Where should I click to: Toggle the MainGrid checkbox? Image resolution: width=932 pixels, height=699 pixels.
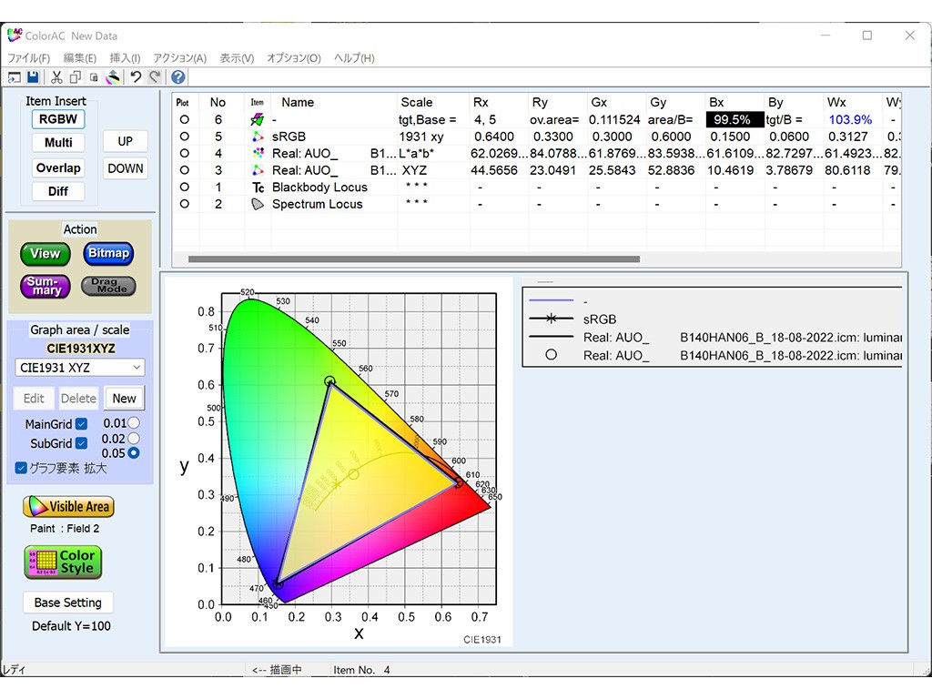[82, 424]
